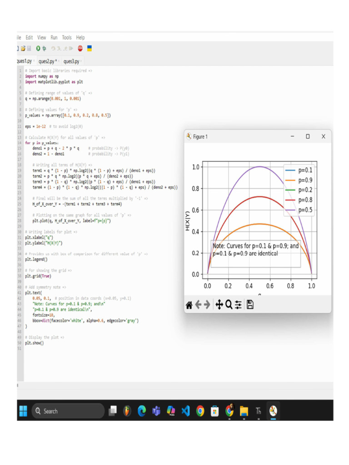
Task: Close the ques1.py tab
Action: 34,61
